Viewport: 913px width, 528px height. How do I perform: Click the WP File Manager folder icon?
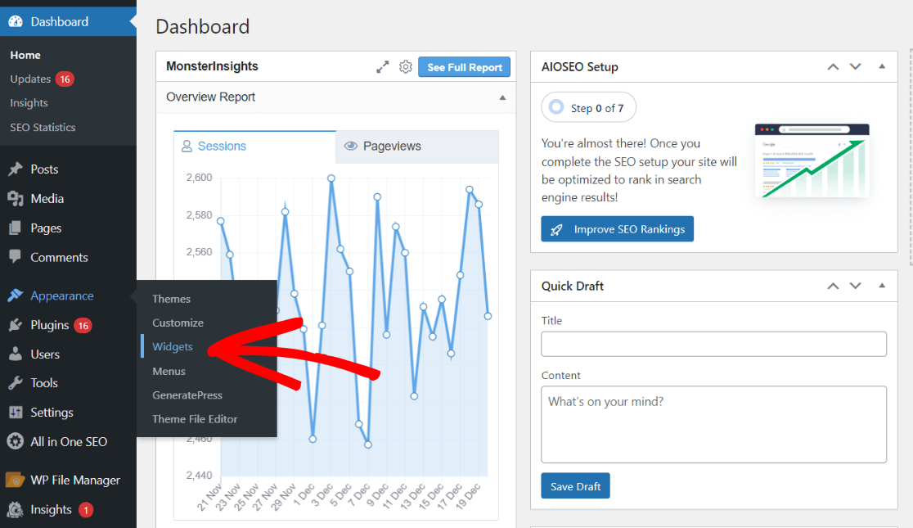click(x=17, y=479)
